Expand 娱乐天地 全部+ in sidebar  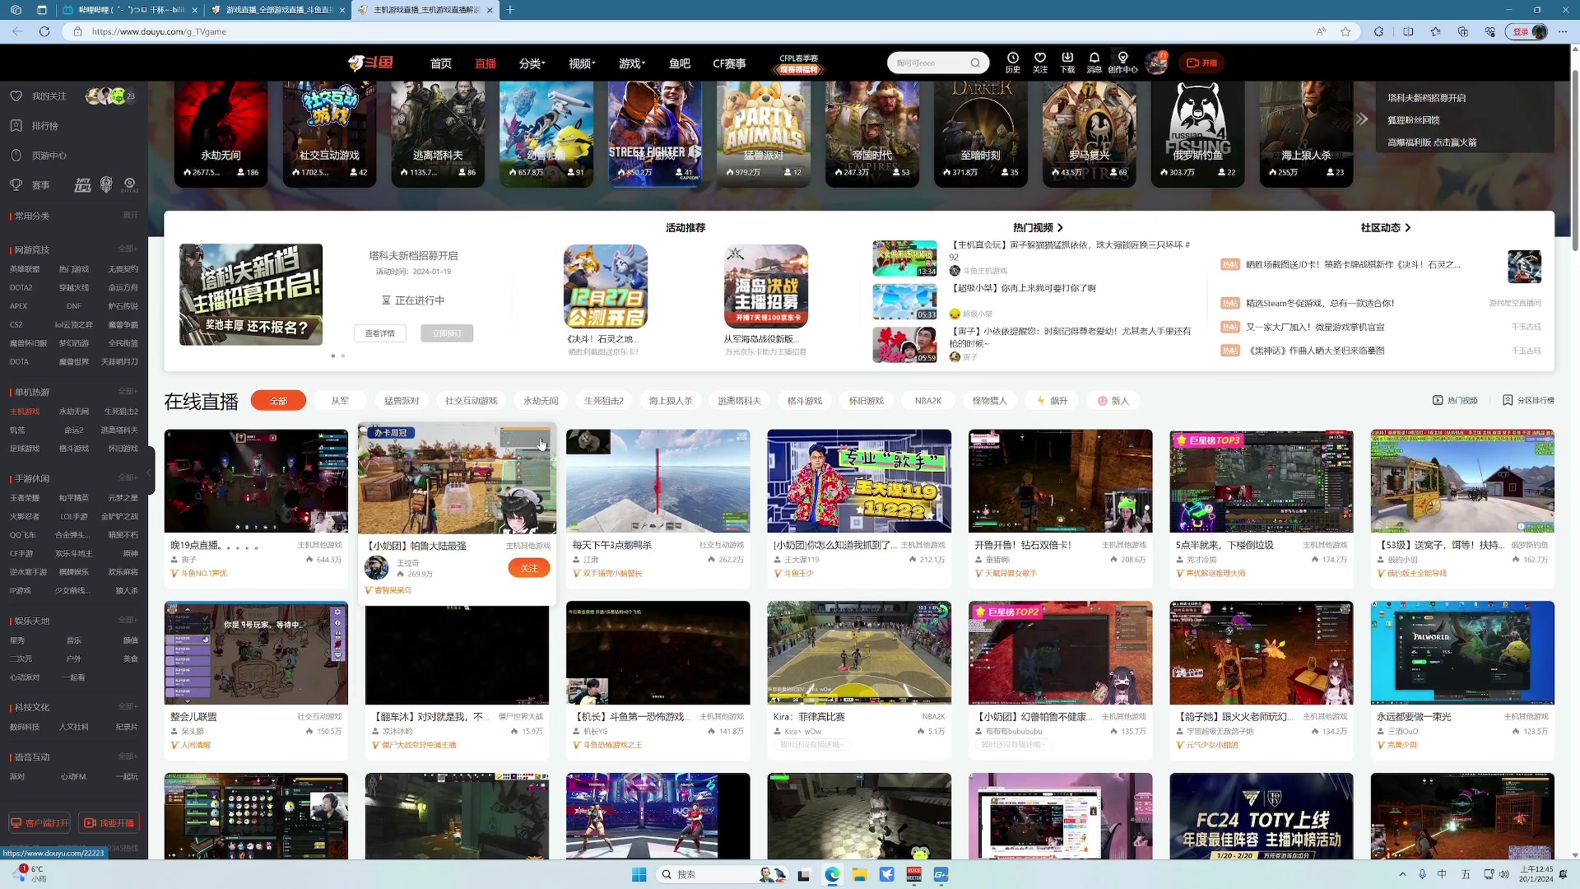click(128, 620)
